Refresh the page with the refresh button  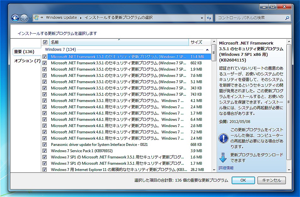209,18
